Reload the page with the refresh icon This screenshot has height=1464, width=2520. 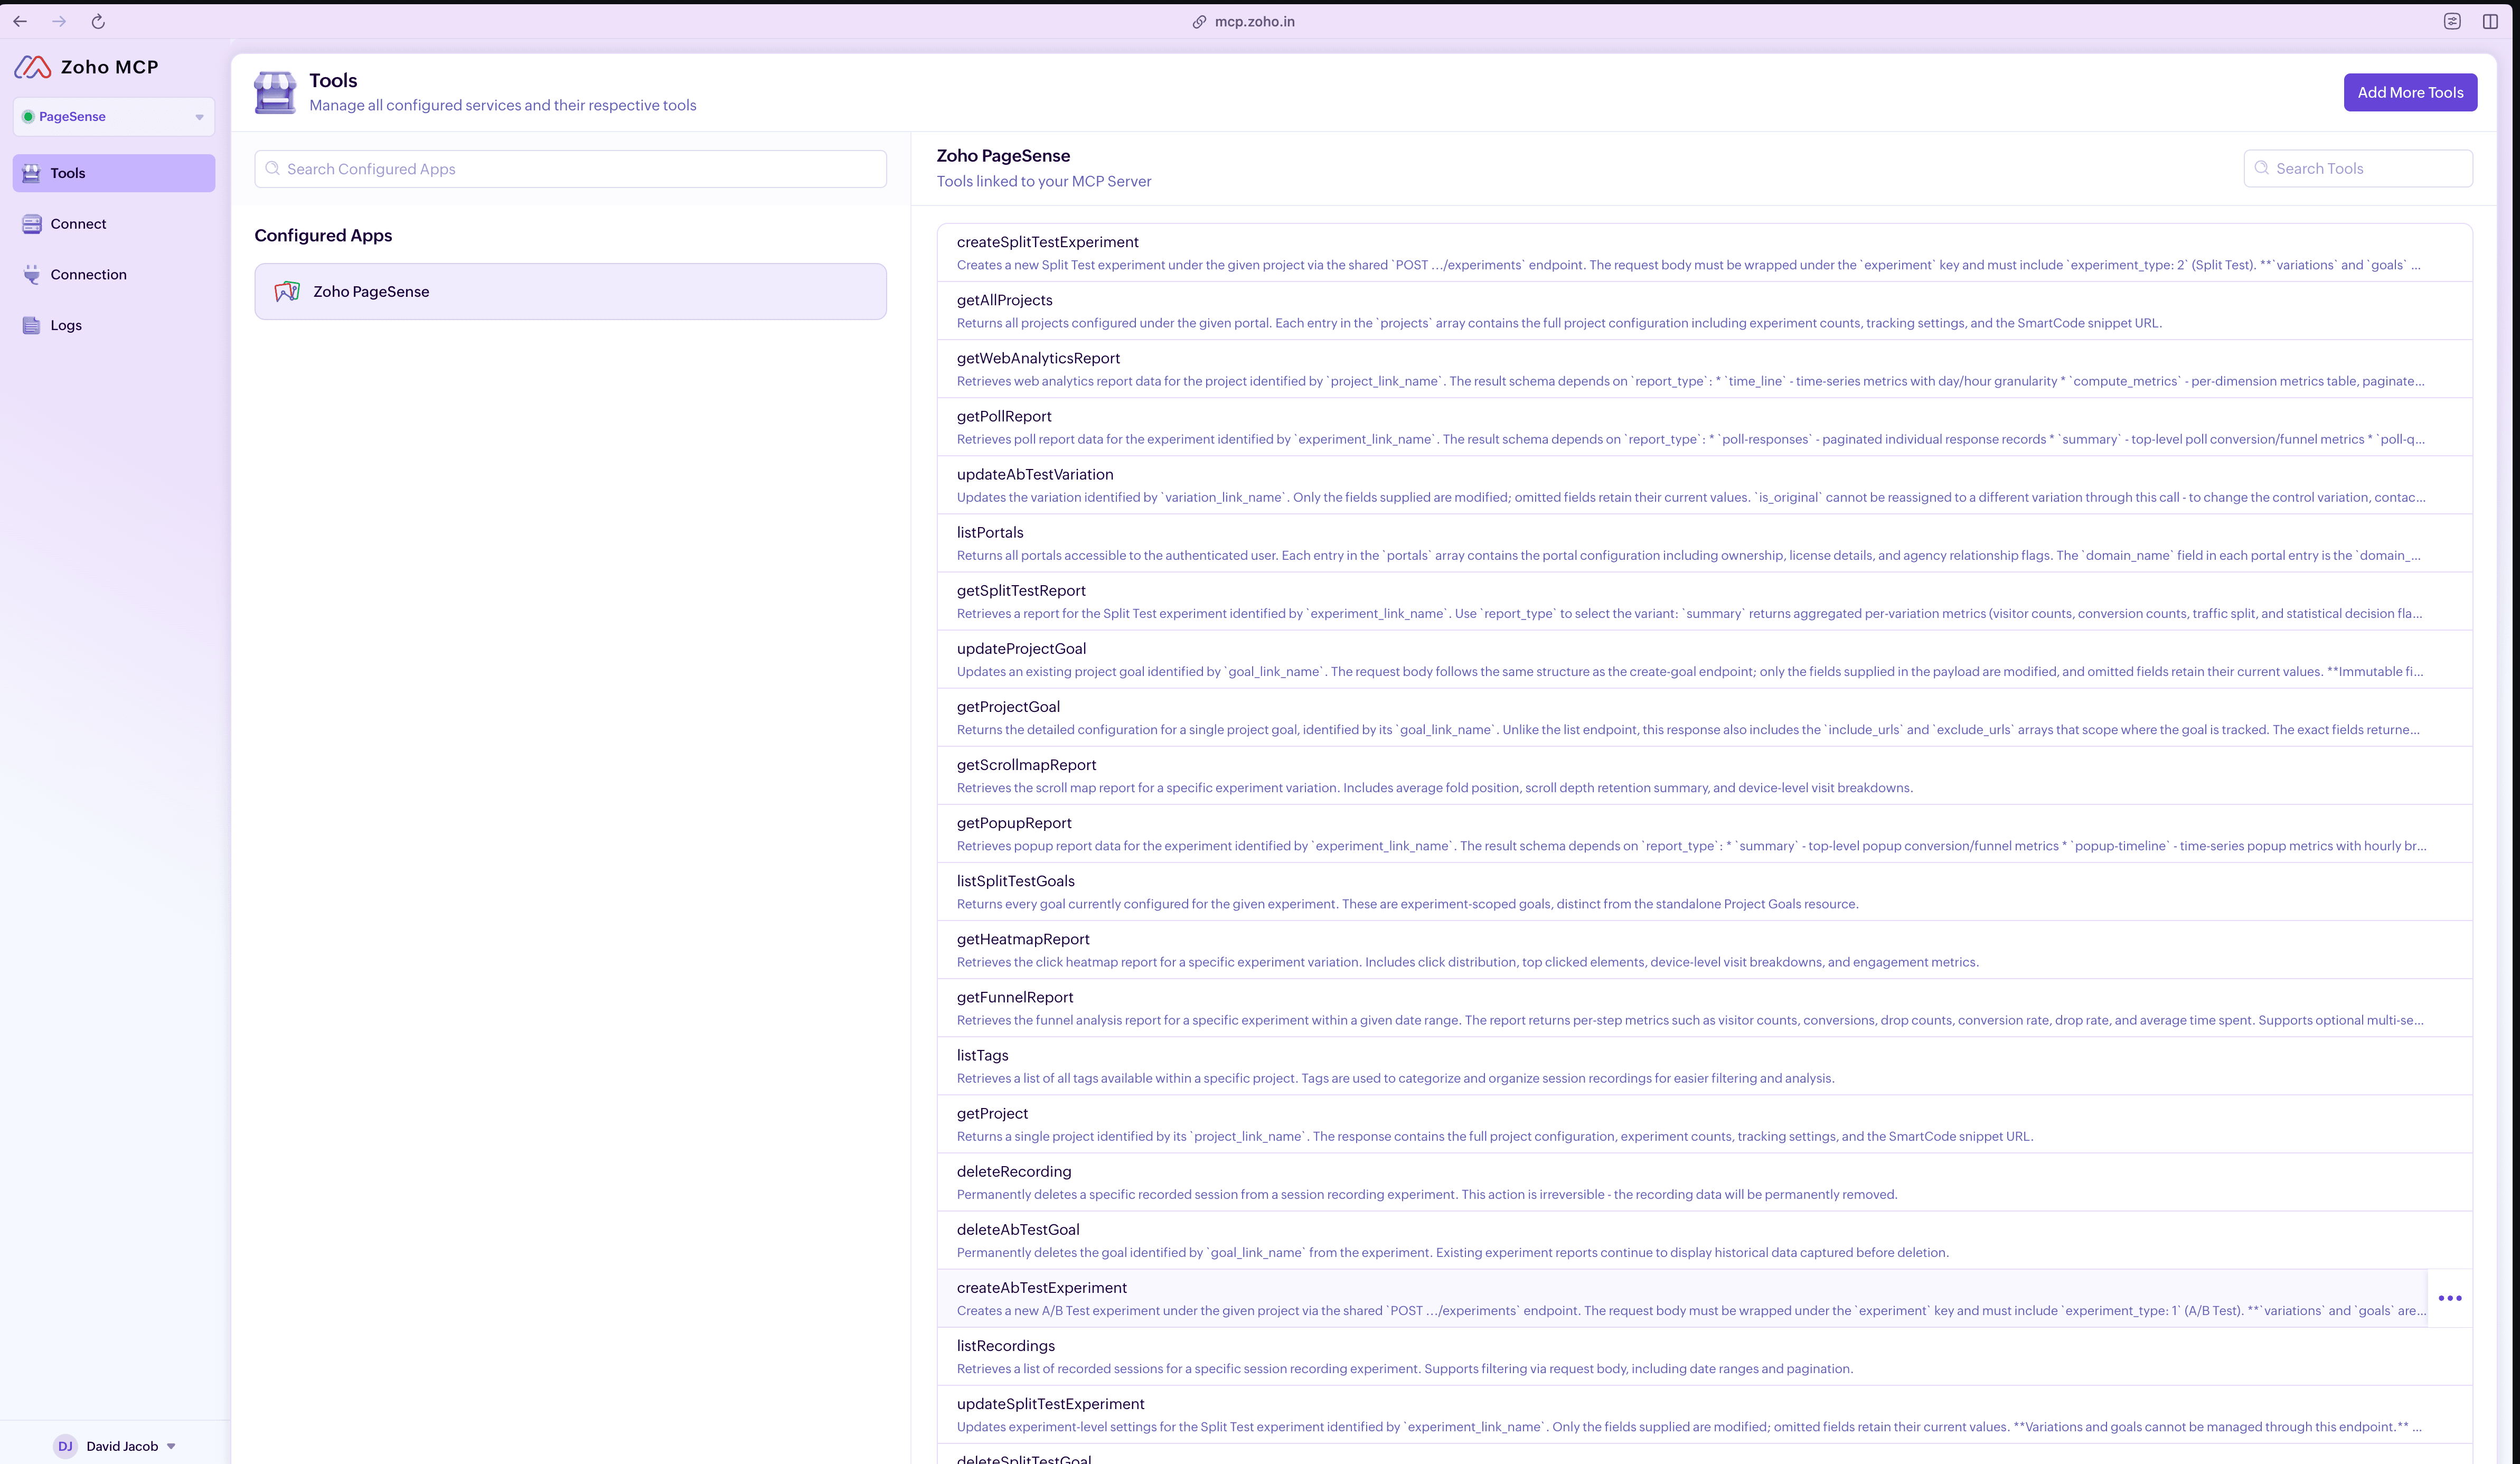[98, 21]
